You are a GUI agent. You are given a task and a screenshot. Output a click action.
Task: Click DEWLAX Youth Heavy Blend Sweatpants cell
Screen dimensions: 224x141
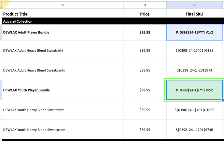(63, 130)
